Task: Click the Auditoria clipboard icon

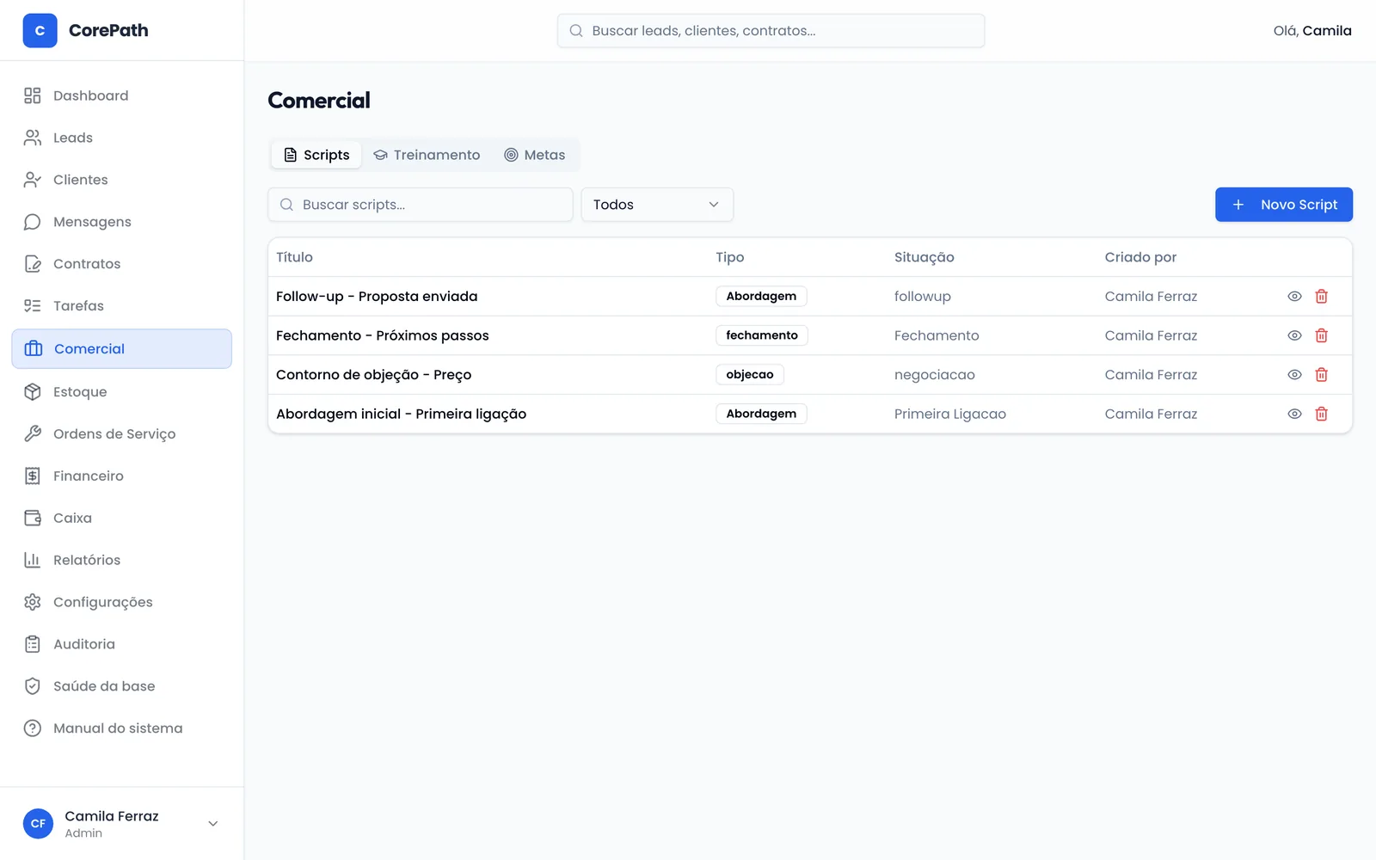Action: tap(33, 645)
